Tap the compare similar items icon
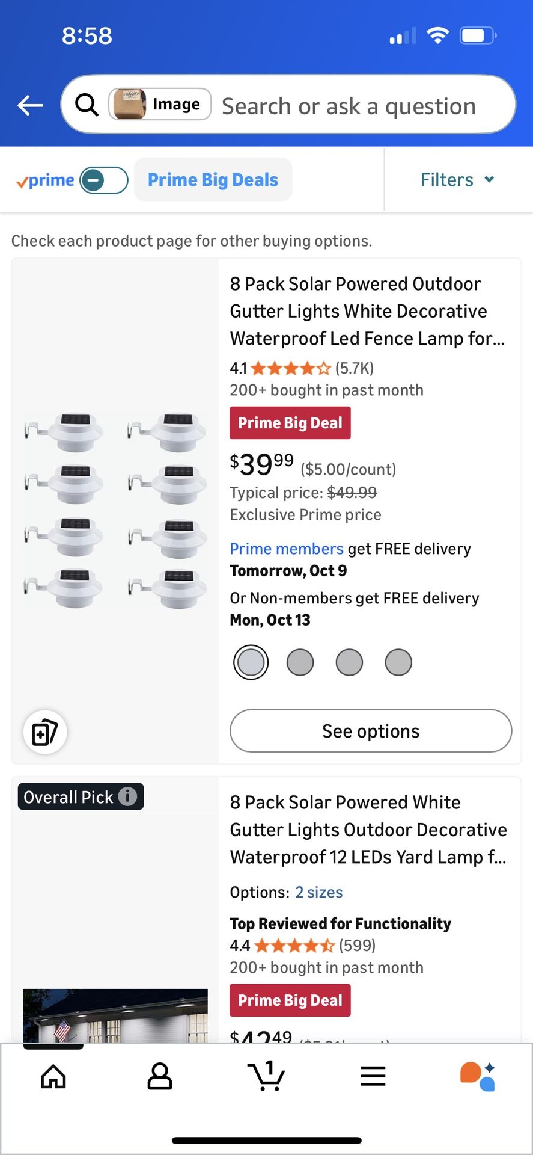This screenshot has height=1155, width=533. point(45,732)
